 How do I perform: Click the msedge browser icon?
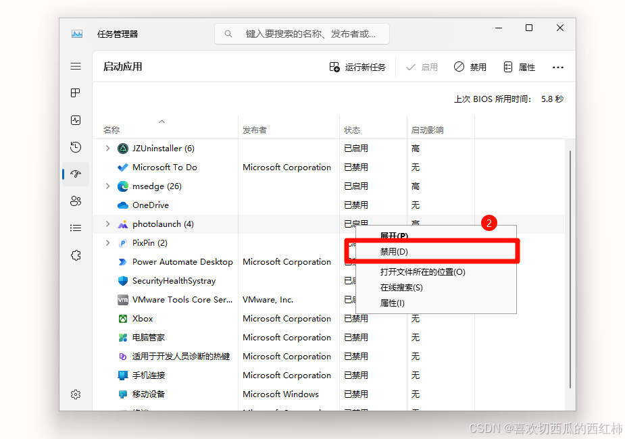[123, 186]
